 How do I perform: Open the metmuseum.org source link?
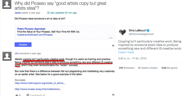(x=40, y=83)
